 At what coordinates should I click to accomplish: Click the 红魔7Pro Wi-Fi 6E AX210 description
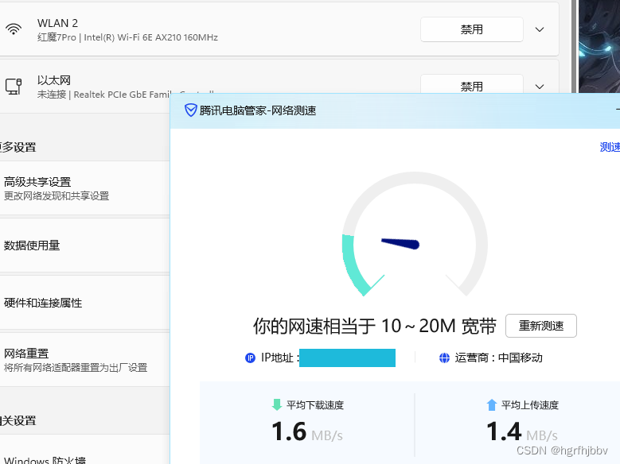pyautogui.click(x=127, y=37)
